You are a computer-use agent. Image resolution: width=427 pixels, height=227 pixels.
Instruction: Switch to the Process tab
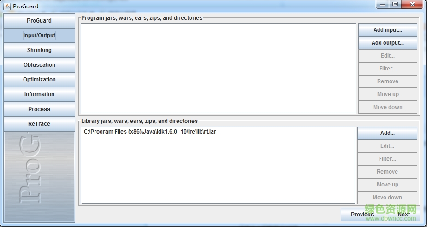39,109
